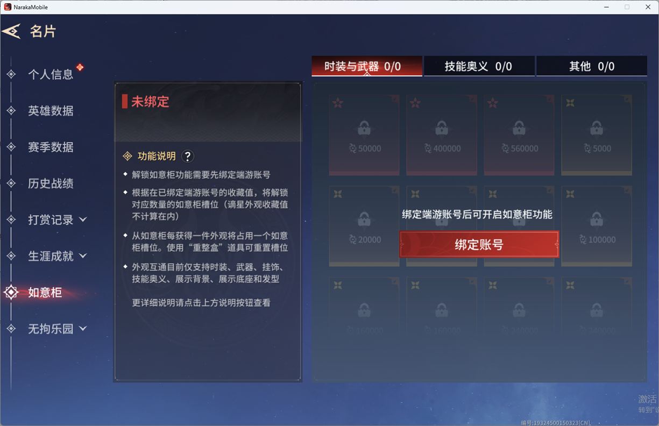Click the lock icon on the 560000 slot

pyautogui.click(x=519, y=129)
